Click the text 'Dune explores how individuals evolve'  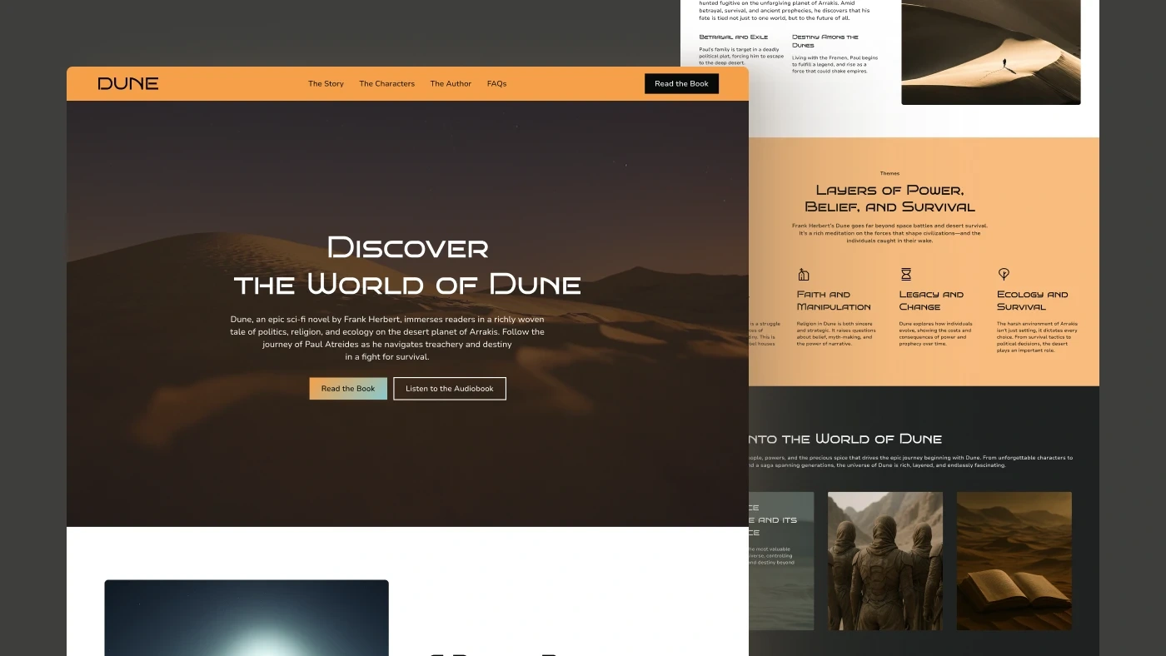(x=935, y=327)
